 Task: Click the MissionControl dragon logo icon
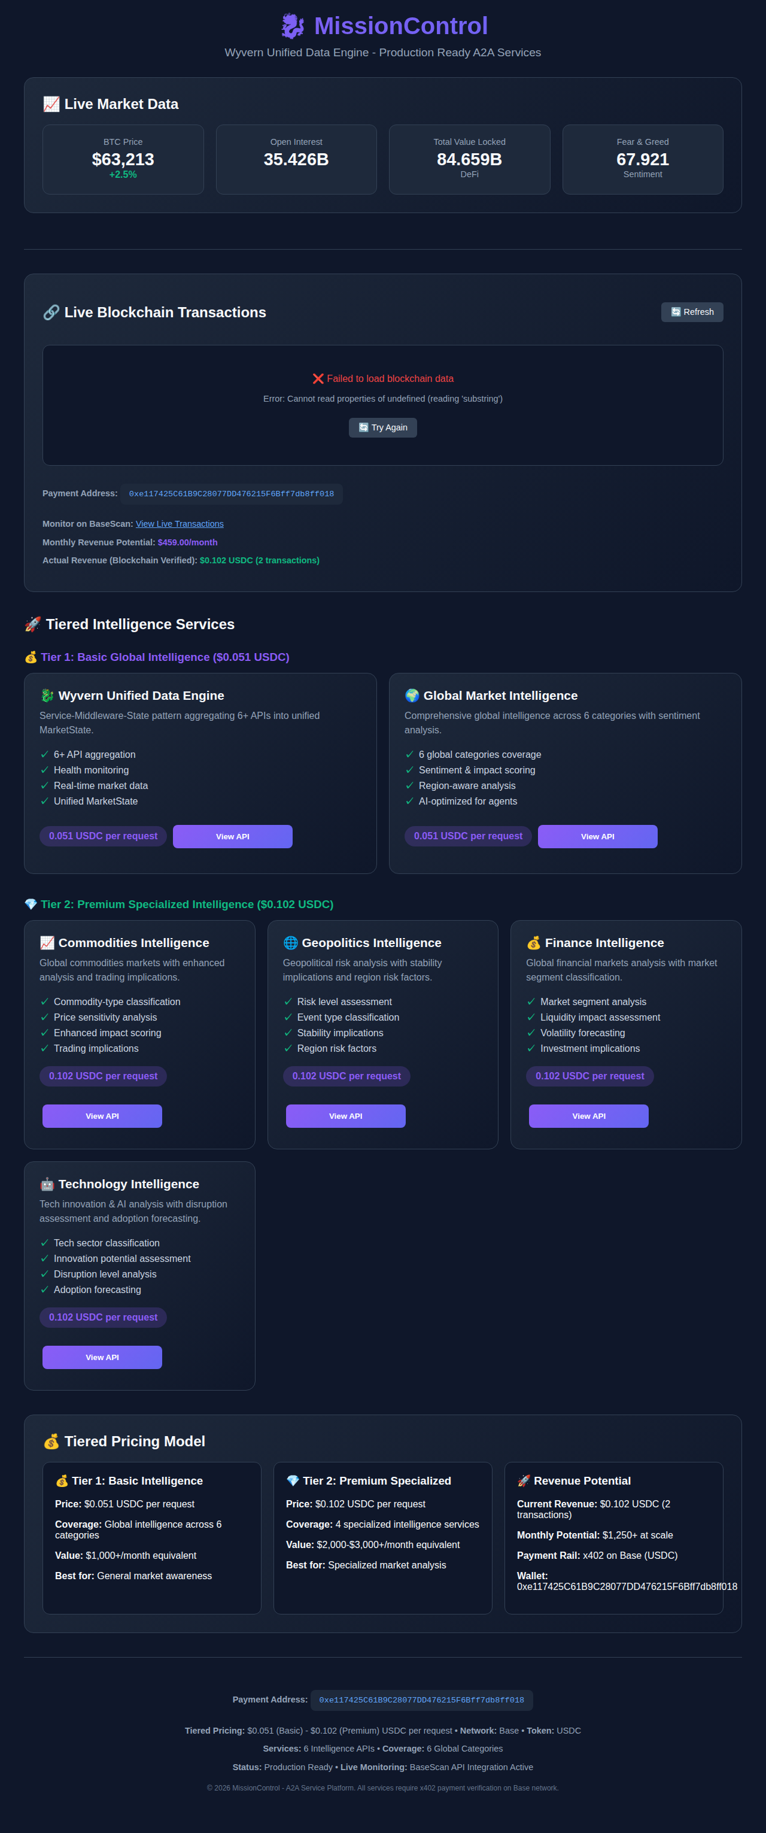tap(292, 26)
